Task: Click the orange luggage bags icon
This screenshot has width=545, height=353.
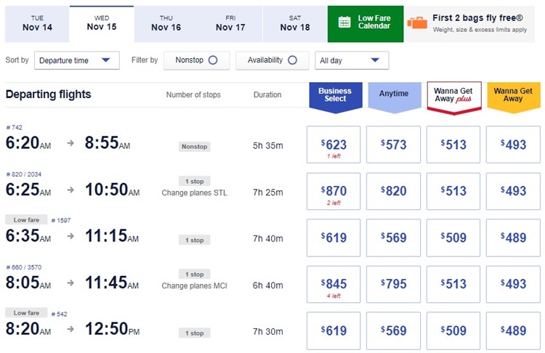Action: tap(417, 23)
